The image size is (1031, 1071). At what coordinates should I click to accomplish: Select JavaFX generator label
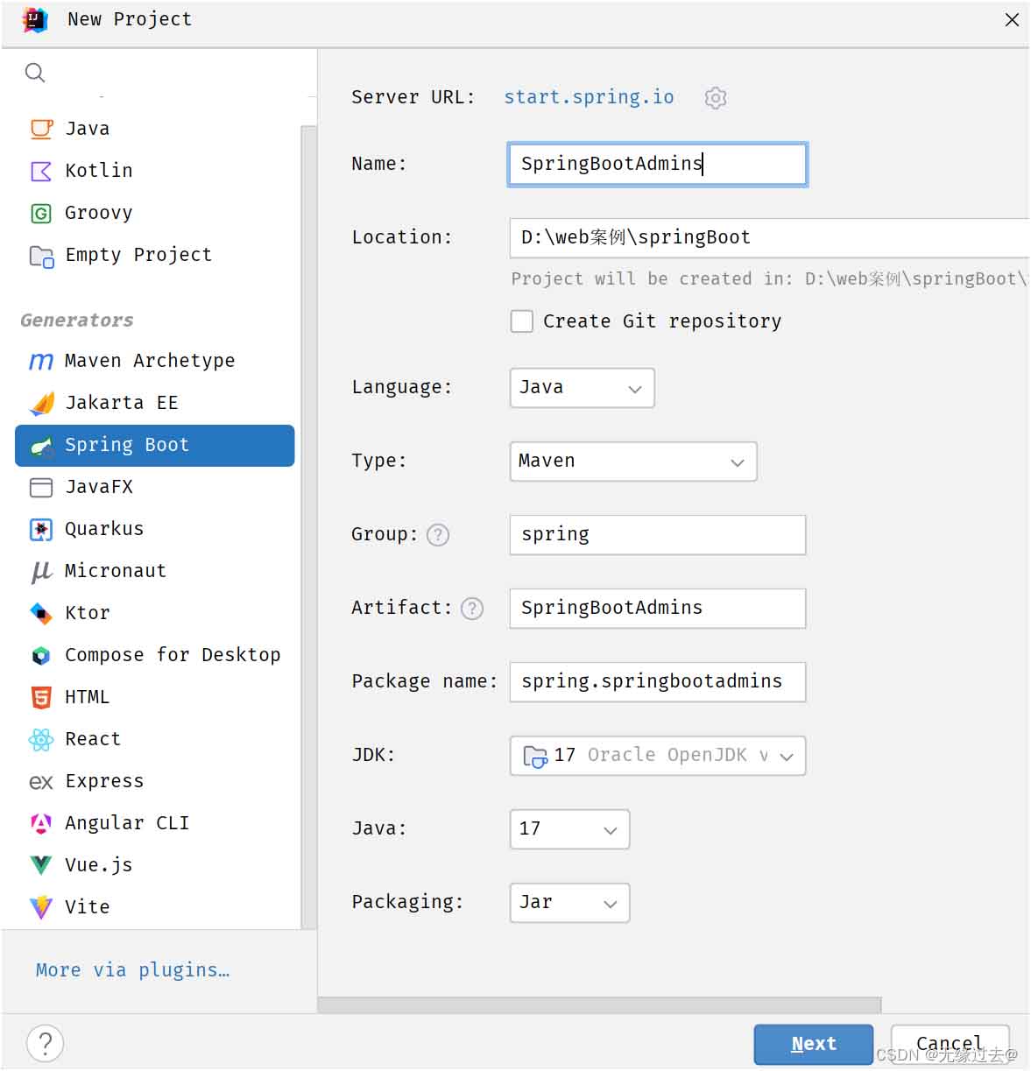point(99,487)
